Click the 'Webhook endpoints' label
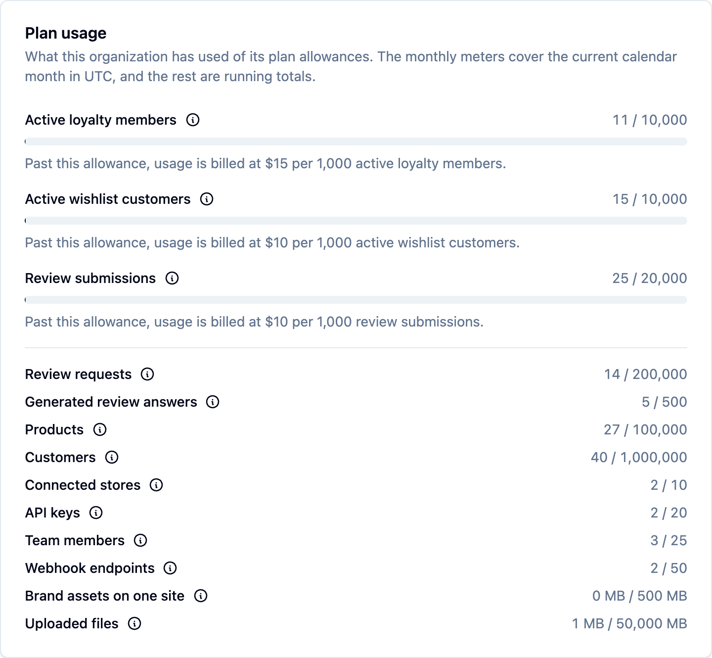The width and height of the screenshot is (712, 658). pyautogui.click(x=89, y=568)
